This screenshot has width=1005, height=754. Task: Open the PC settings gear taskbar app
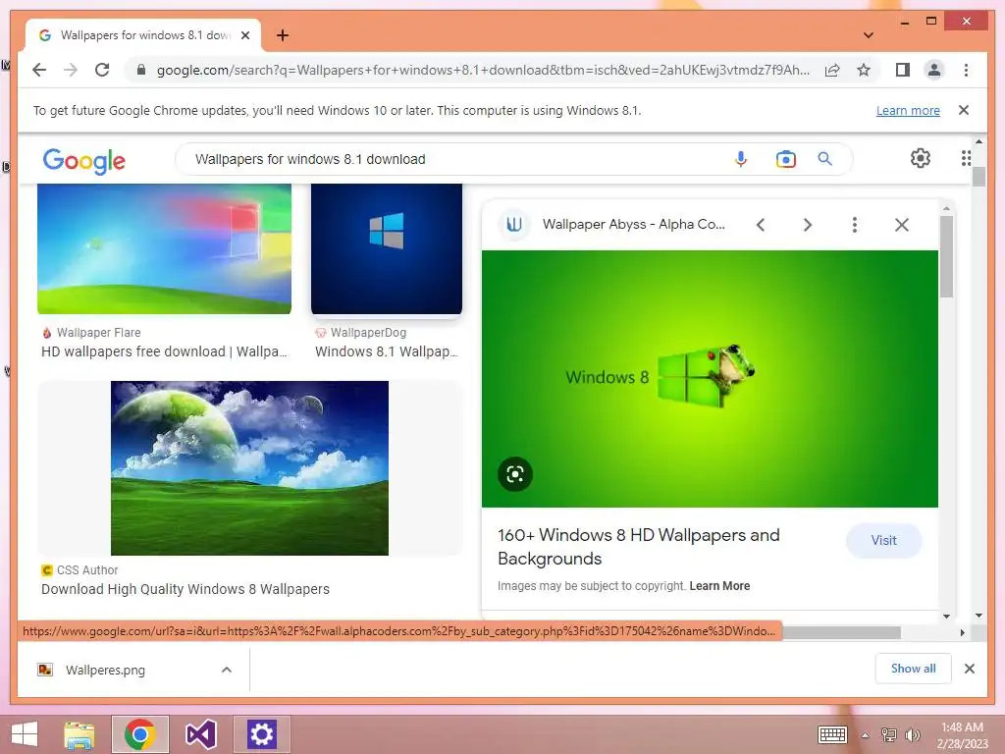click(261, 734)
